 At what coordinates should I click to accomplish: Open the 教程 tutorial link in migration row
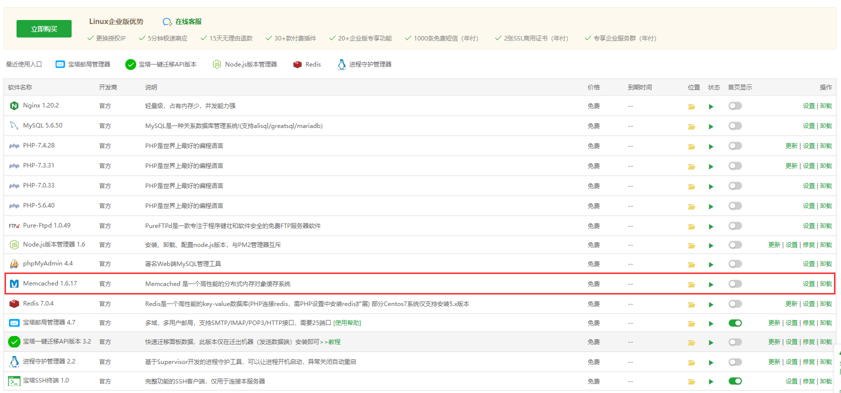click(335, 342)
